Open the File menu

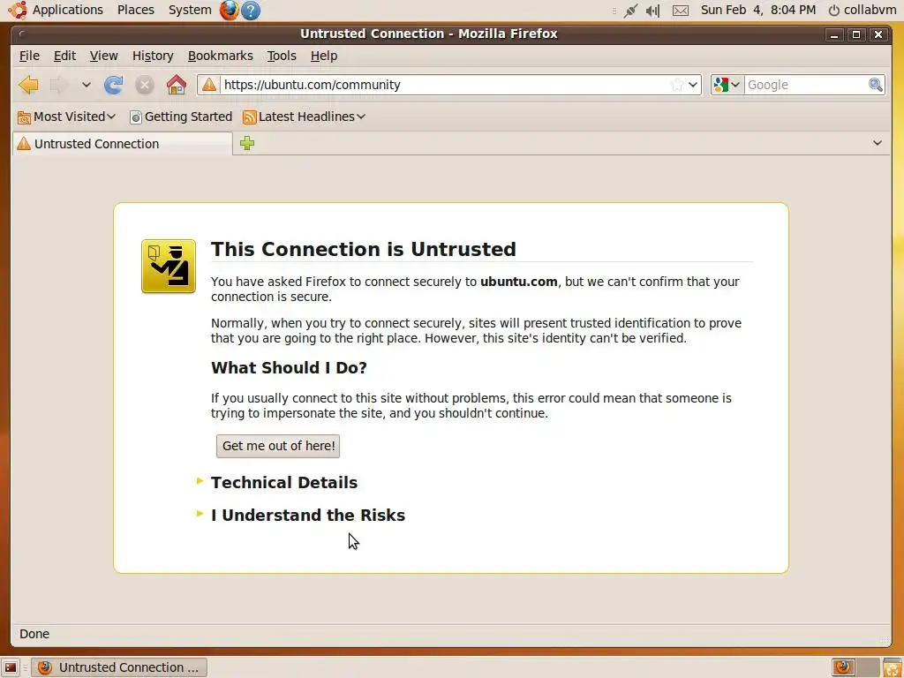[29, 56]
